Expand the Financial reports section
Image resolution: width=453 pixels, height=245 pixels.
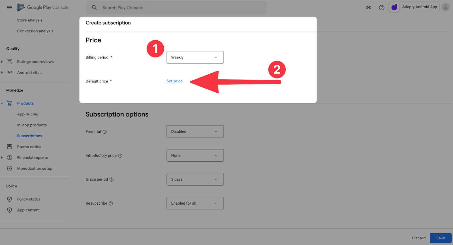tap(2, 158)
